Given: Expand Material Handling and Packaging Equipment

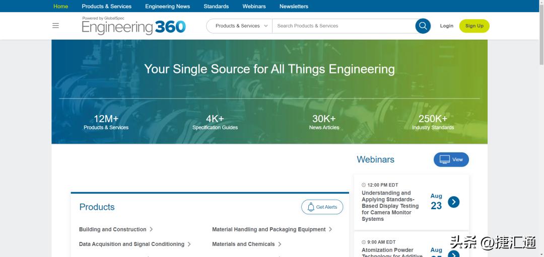Looking at the screenshot, I should (x=330, y=229).
